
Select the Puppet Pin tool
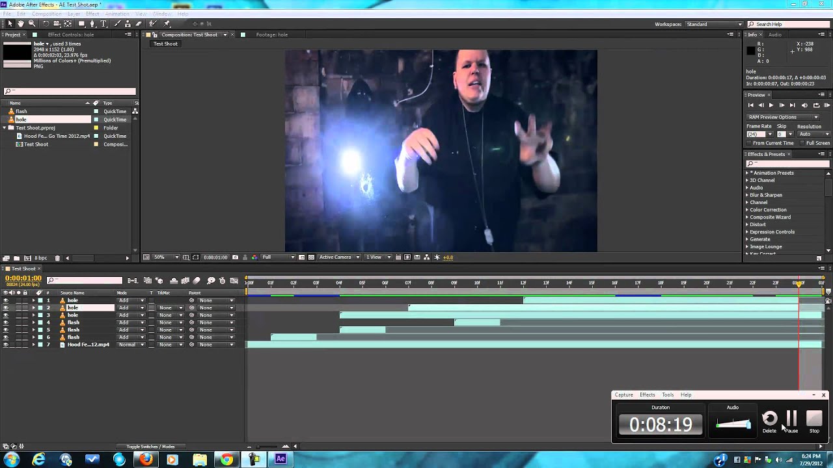tap(167, 23)
